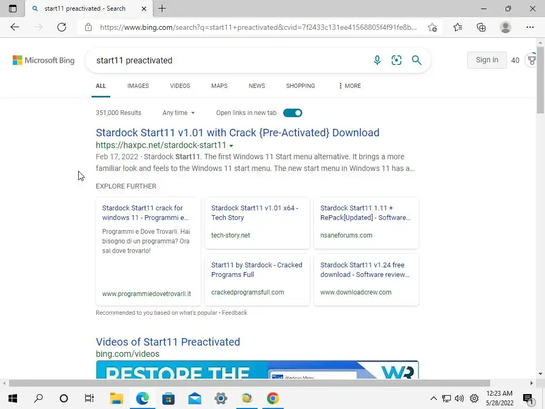Screen dimensions: 545x409
Task: Open the clock and date flyout
Action: click(x=499, y=398)
